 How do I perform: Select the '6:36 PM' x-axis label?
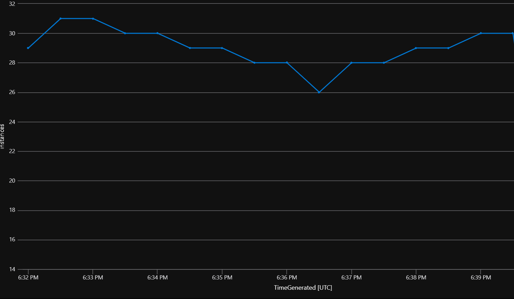pos(287,277)
